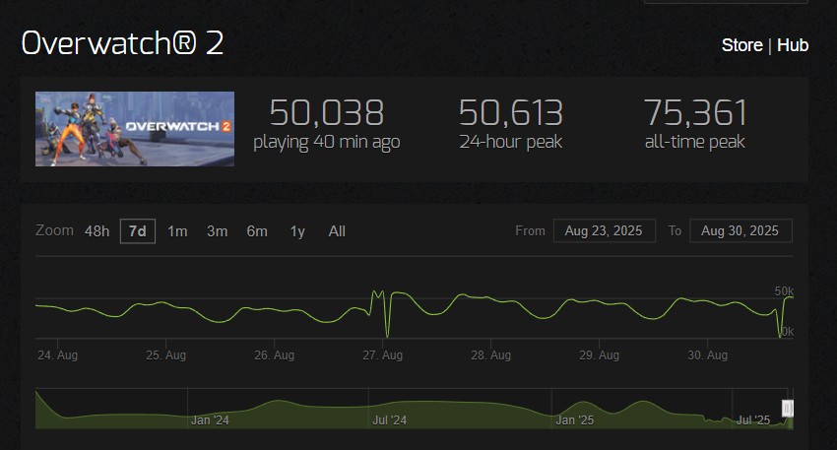Click the Jan '24 point in navigator chart
The width and height of the screenshot is (837, 450).
210,420
